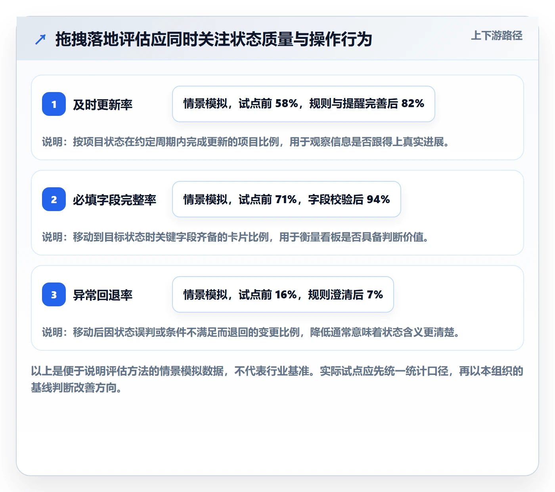
Task: Select the 试点前 71% 字段校验后 94% pill
Action: click(287, 199)
